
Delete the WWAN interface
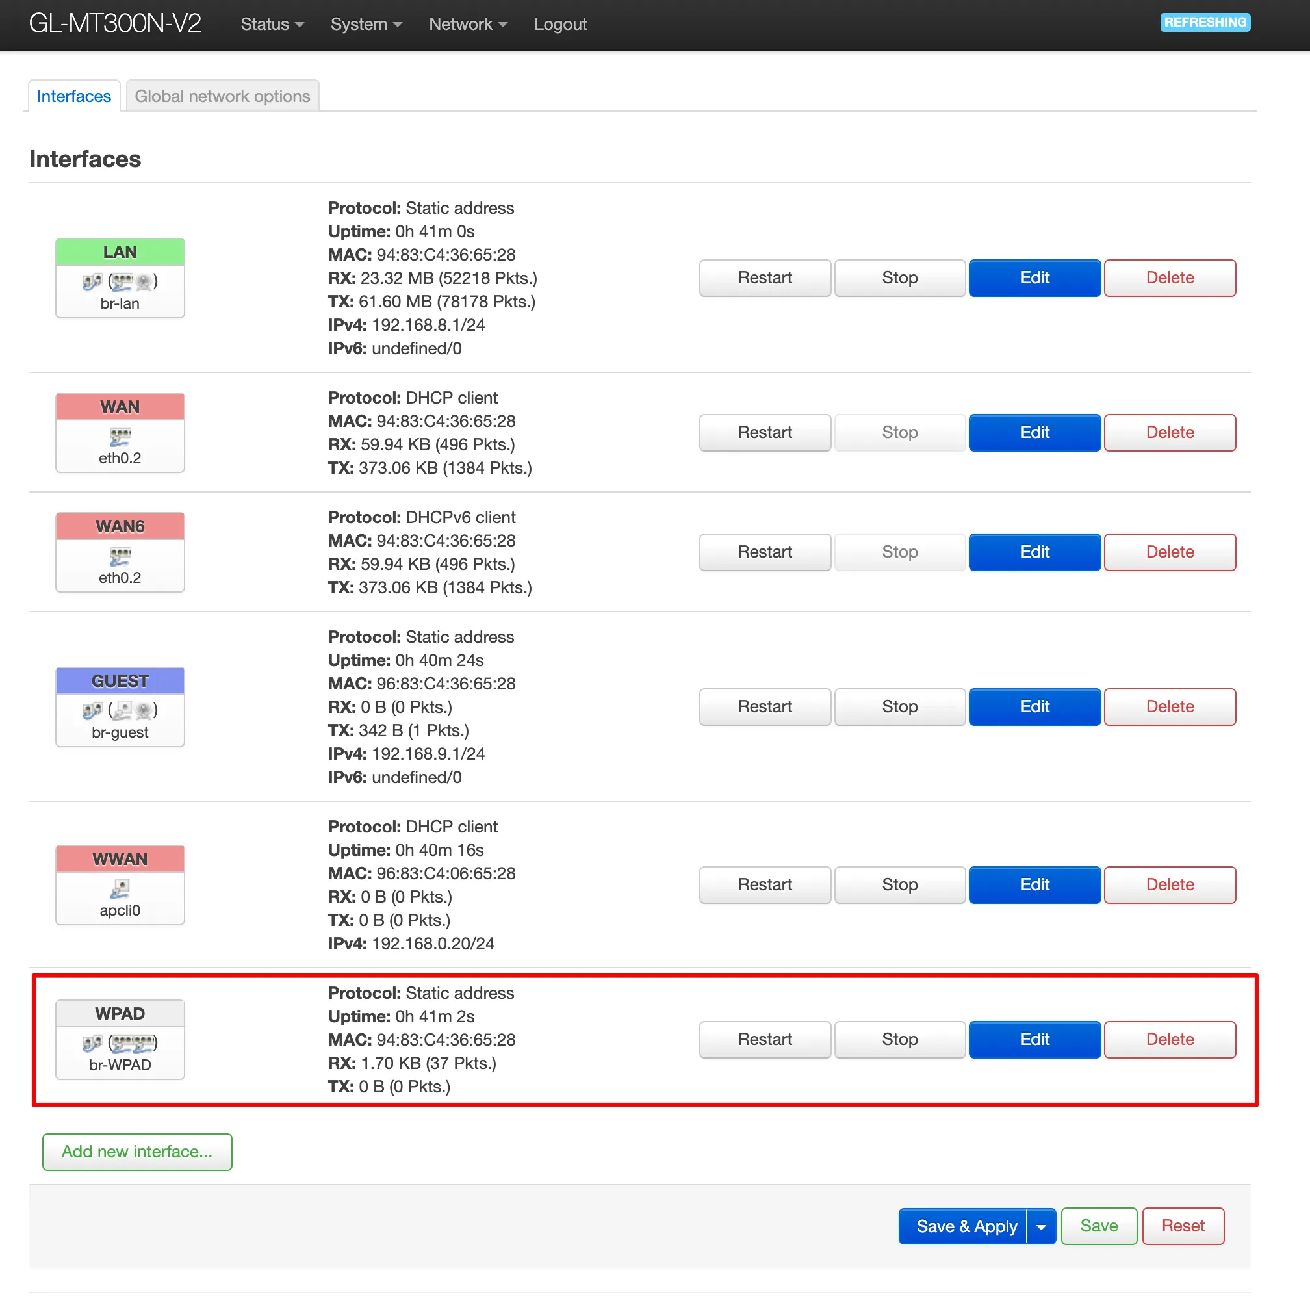click(1170, 884)
